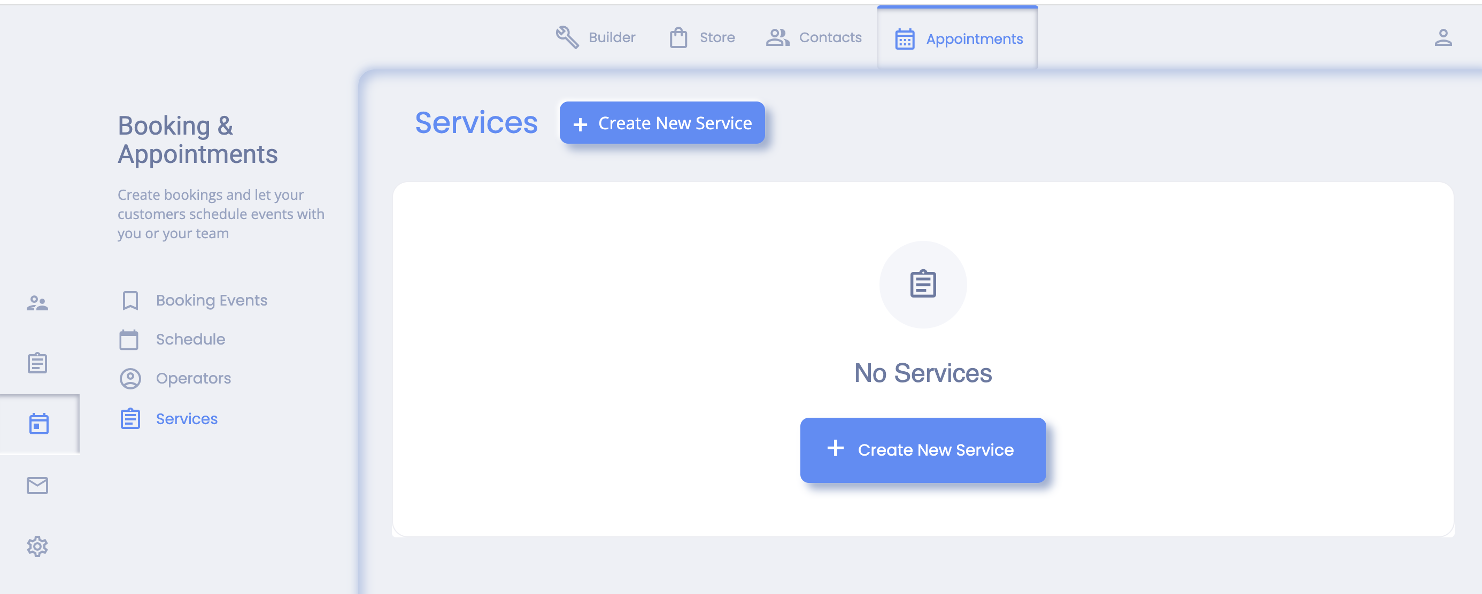Click the Booking & Appointments title
Viewport: 1482px width, 594px height.
197,140
